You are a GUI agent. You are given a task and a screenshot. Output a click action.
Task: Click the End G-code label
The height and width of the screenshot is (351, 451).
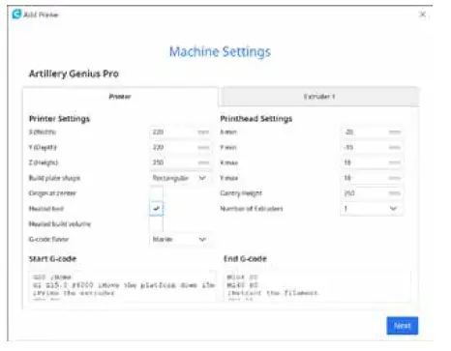pyautogui.click(x=246, y=259)
